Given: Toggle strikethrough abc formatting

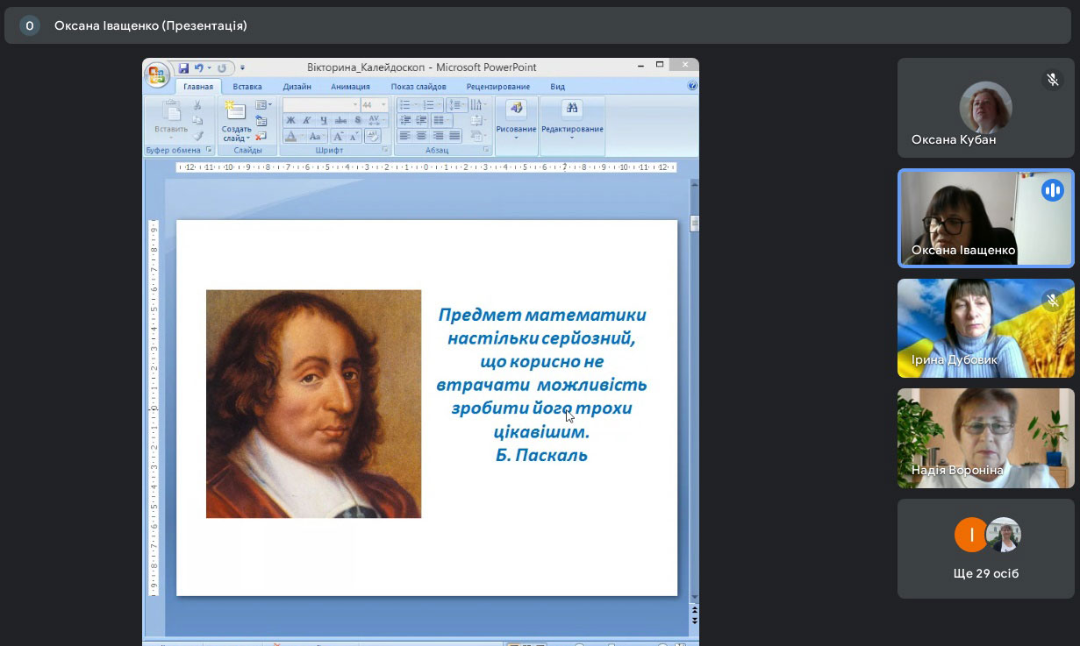Looking at the screenshot, I should [340, 120].
